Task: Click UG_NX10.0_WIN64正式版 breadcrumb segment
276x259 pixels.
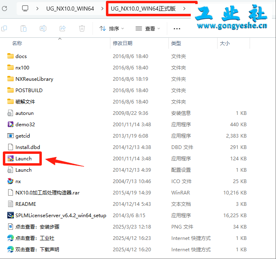Action: (143, 9)
